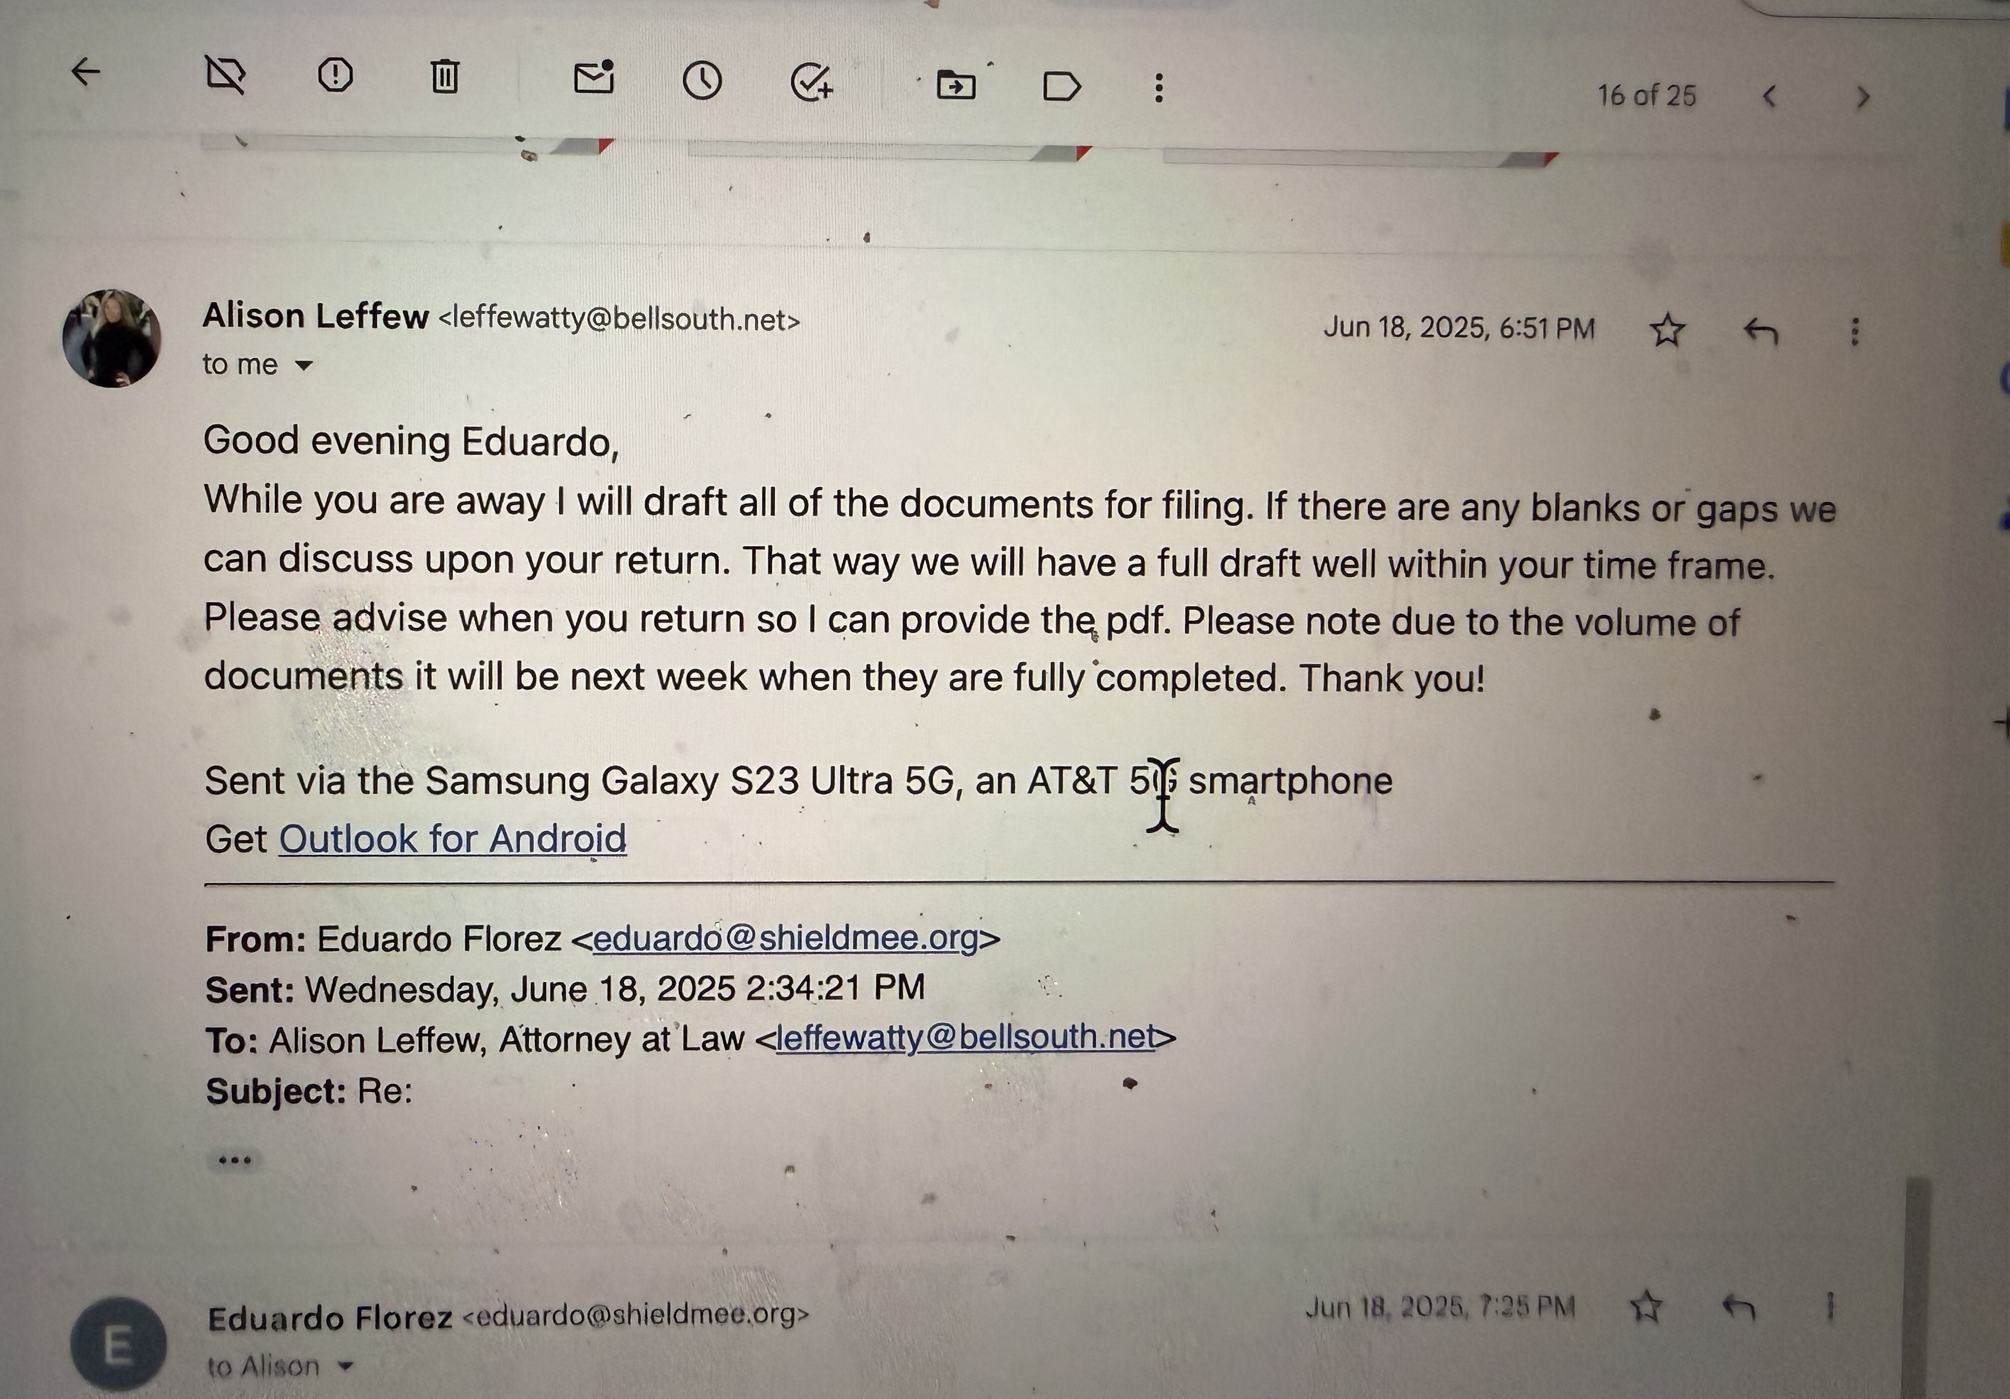Screen dimensions: 2010x1399
Task: Go to the newer conversation arrow
Action: click(x=1769, y=97)
